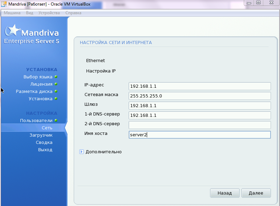Click the Лицензия sidebar label

[x=41, y=84]
